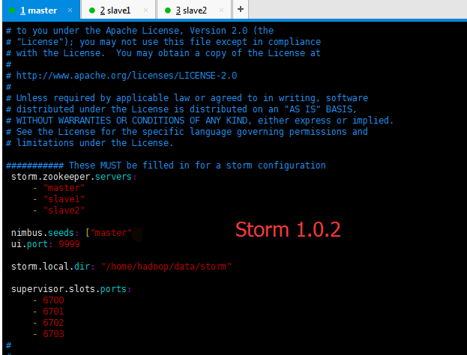Click the 6701 slot port
This screenshot has width=467, height=355.
[53, 312]
